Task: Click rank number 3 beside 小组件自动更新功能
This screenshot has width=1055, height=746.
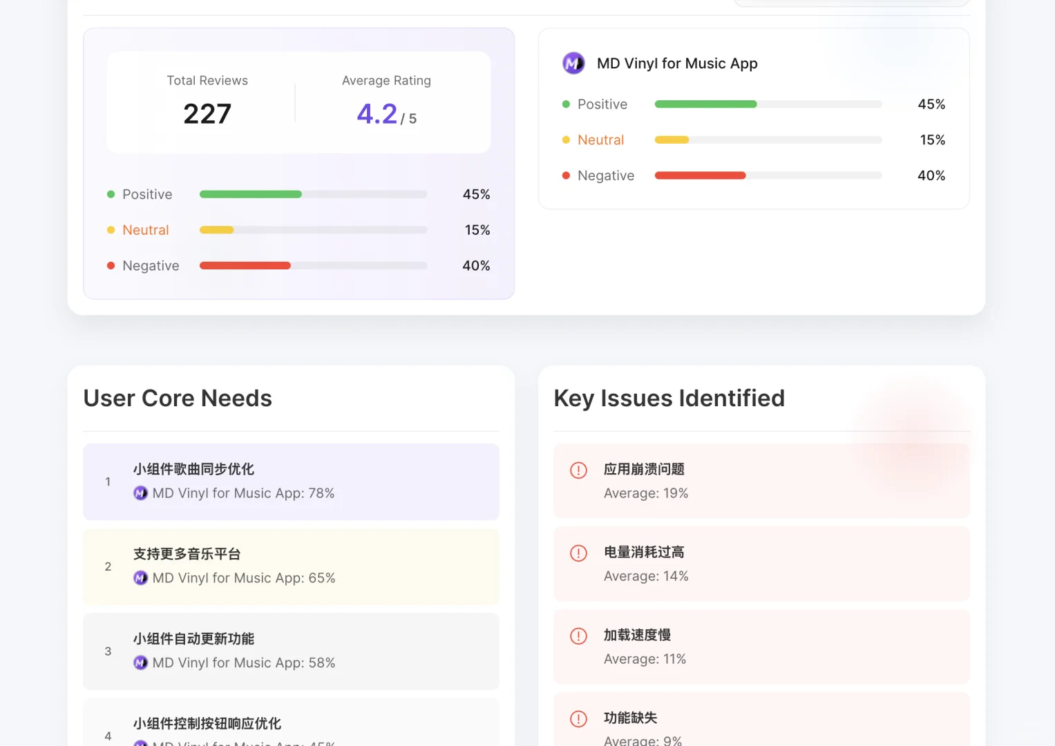Action: click(x=108, y=651)
